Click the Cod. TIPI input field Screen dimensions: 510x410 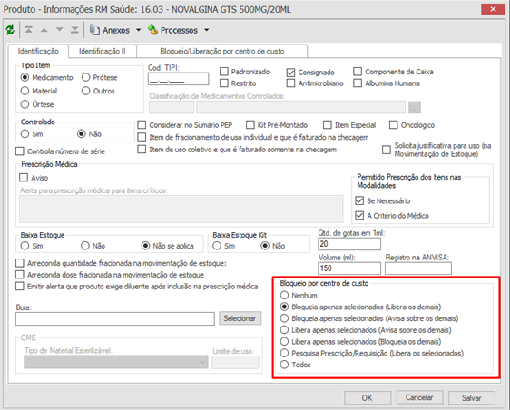tap(178, 79)
